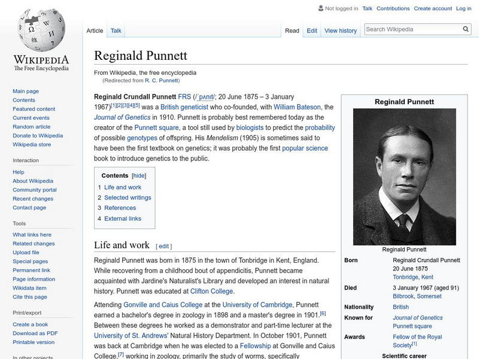The width and height of the screenshot is (479, 359).
Task: Open the biologists link
Action: [x=250, y=127]
